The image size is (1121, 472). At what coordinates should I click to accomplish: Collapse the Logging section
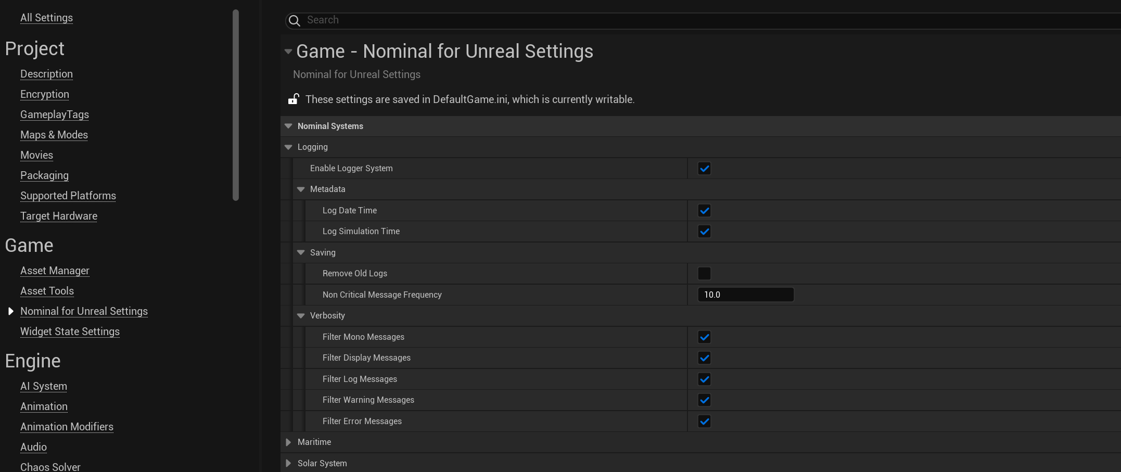(x=288, y=147)
